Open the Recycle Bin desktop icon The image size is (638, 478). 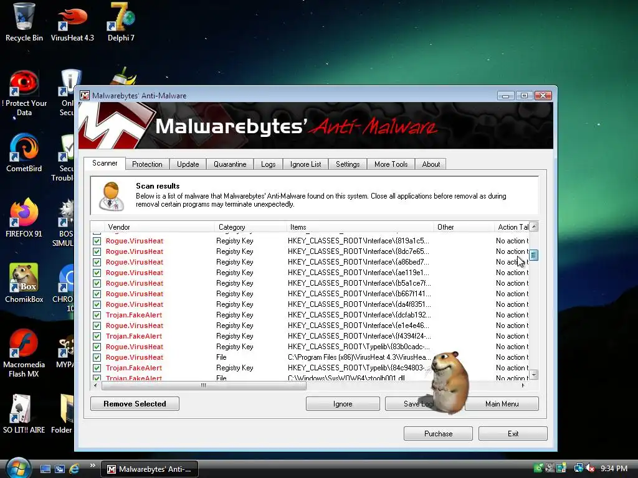pos(24,22)
